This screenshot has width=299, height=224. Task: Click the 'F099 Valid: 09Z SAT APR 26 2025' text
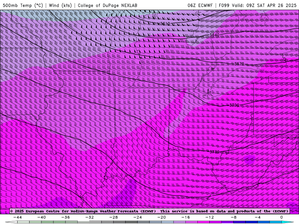click(258, 5)
